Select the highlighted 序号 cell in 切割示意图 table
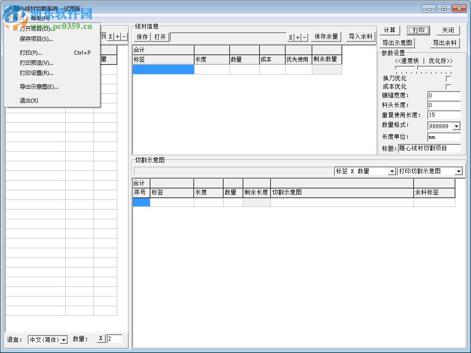Viewport: 471px width, 353px height. point(141,202)
